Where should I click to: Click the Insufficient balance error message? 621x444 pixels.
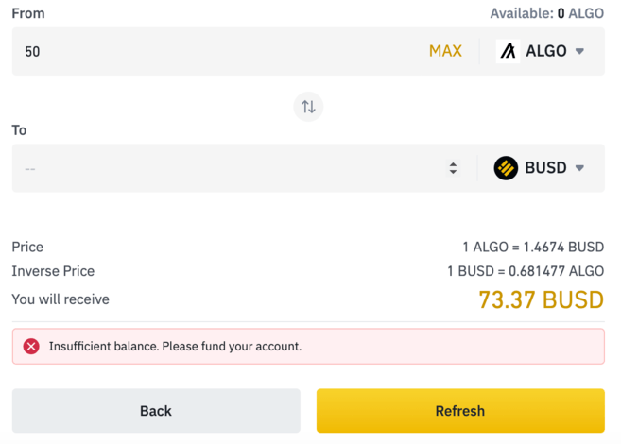[x=175, y=347]
